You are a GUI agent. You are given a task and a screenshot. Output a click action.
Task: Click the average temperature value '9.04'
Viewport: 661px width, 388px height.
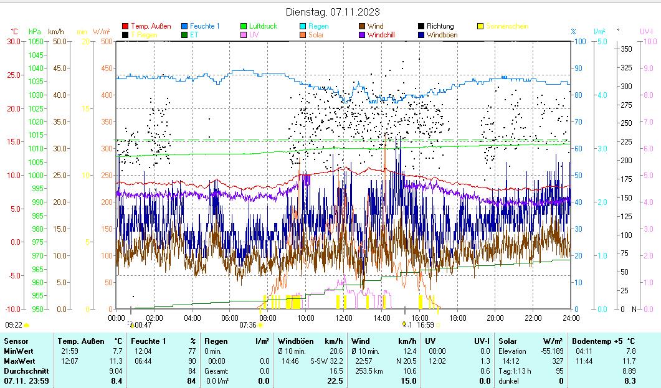[x=115, y=371]
